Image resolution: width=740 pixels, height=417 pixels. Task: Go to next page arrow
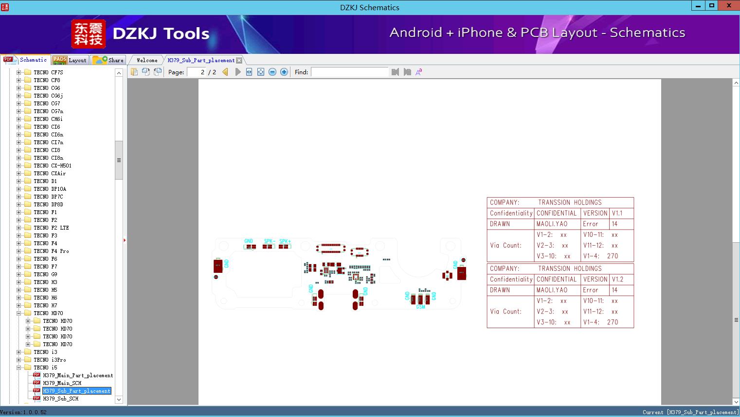click(237, 72)
